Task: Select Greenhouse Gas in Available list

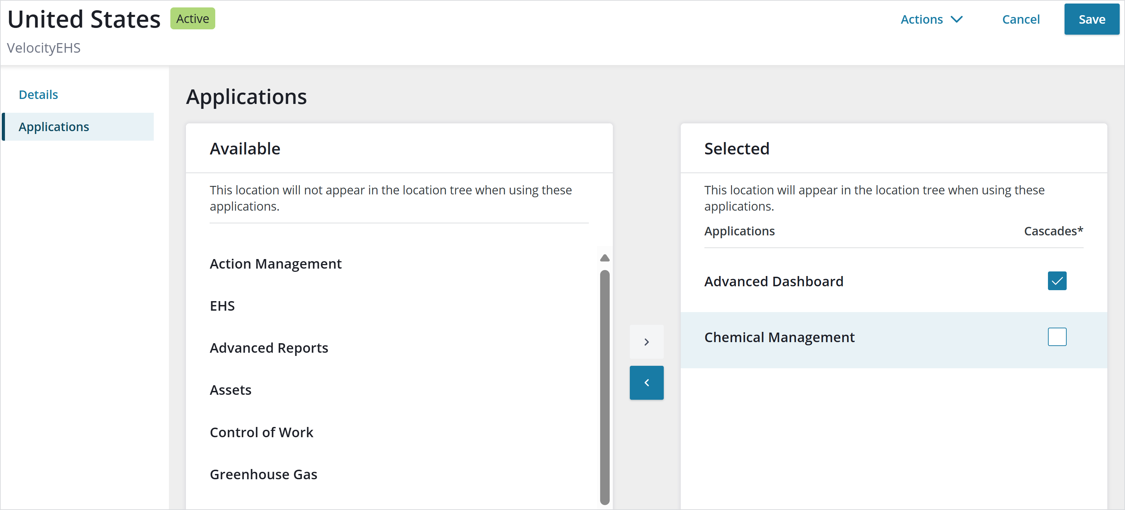Action: coord(263,474)
